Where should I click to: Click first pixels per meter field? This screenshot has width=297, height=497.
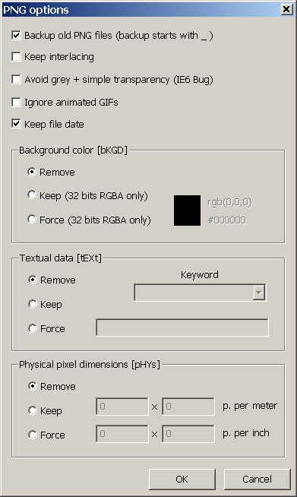(122, 407)
